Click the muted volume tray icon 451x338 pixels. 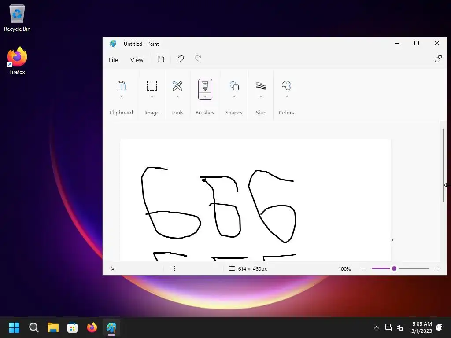pos(399,327)
